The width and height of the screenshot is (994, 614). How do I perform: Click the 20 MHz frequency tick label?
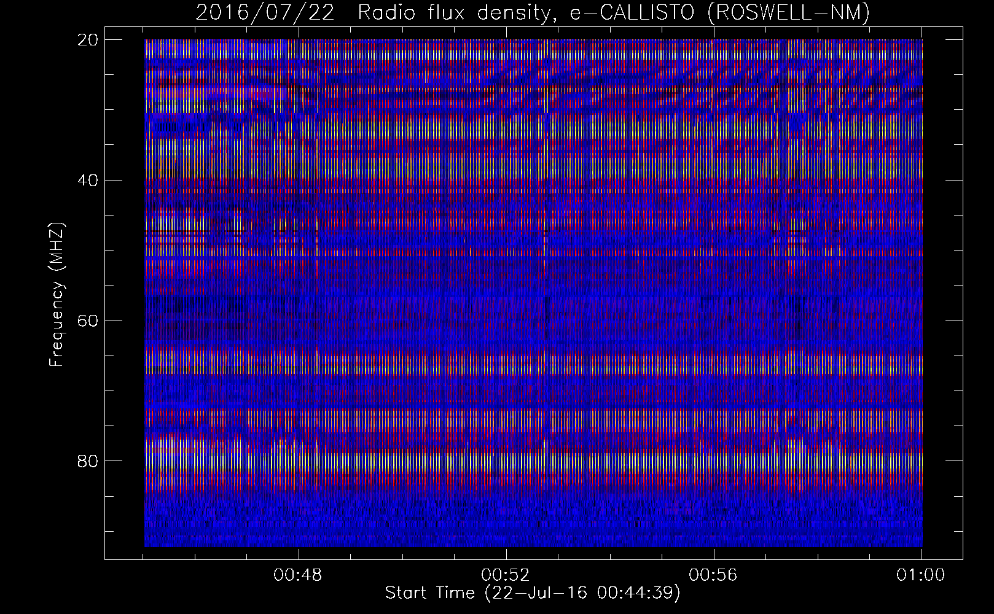coord(87,40)
